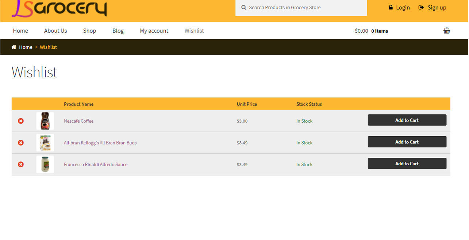Click In Stock status for Nescafe Coffee
The image size is (469, 240).
[x=304, y=121]
